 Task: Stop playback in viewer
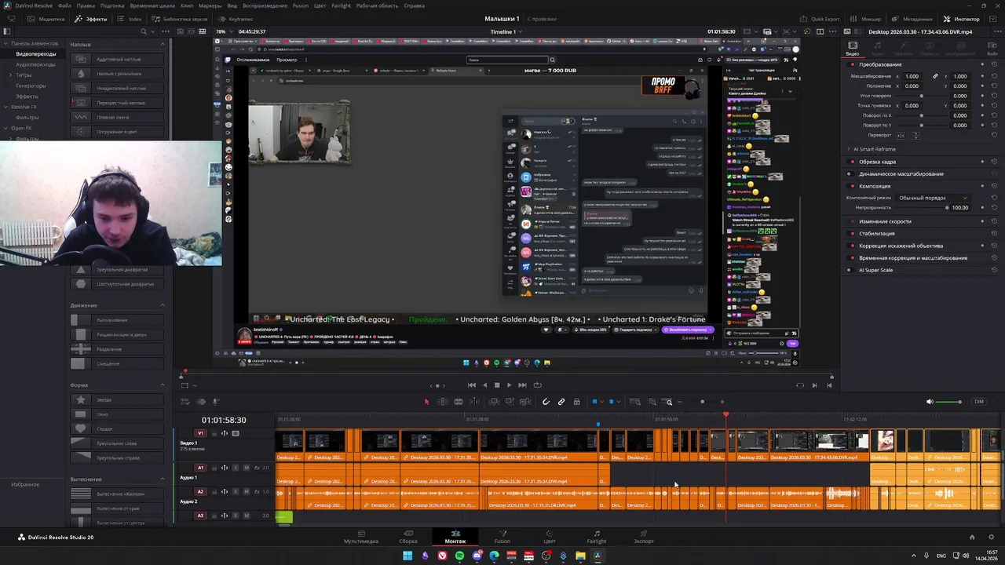tap(496, 385)
